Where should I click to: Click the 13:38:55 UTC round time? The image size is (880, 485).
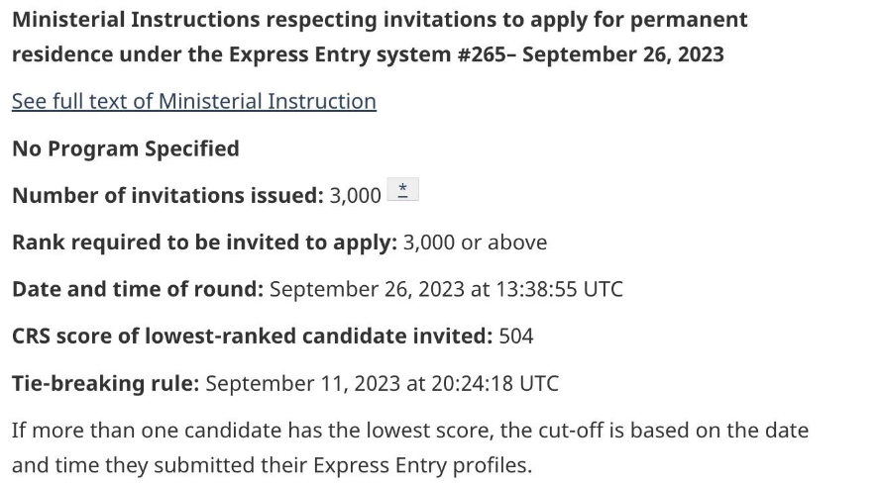pos(560,289)
